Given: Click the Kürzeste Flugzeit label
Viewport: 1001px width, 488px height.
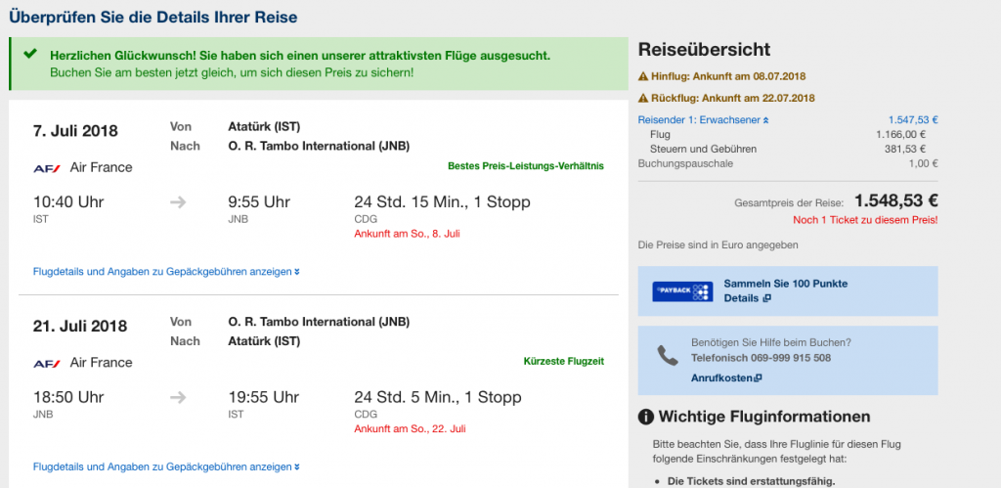Looking at the screenshot, I should coord(563,361).
